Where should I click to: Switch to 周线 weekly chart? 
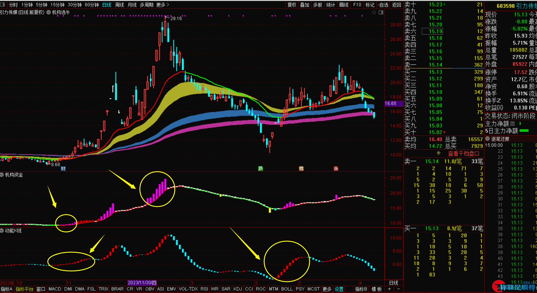click(x=120, y=4)
